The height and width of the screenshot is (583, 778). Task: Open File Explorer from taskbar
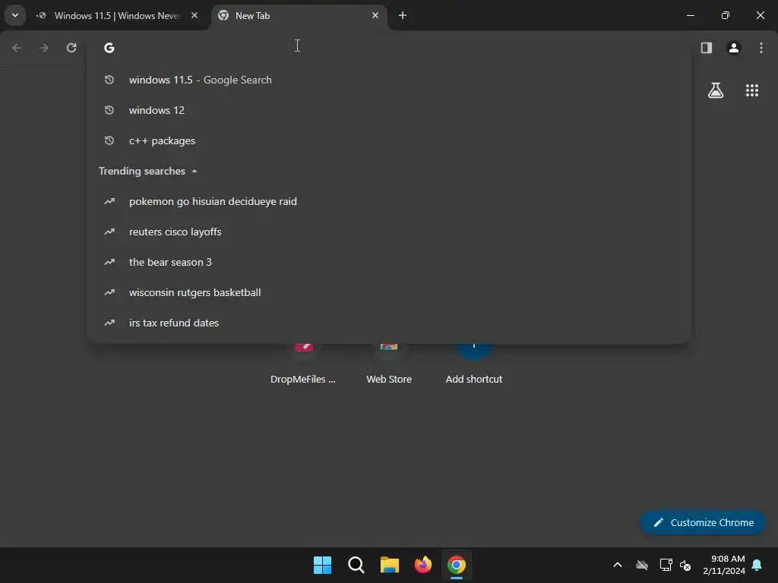click(x=390, y=565)
